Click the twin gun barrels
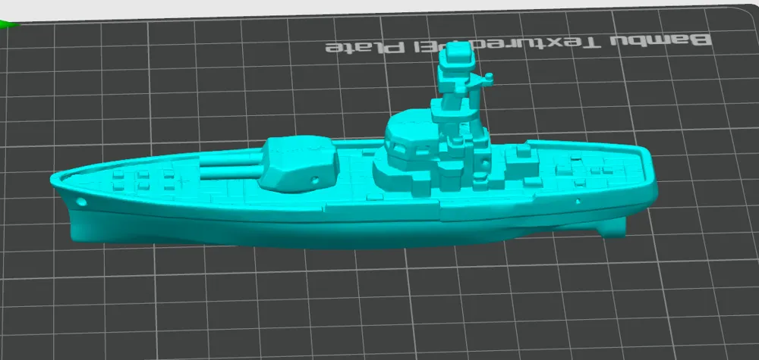Viewport: 759px width, 360px height. (x=230, y=164)
